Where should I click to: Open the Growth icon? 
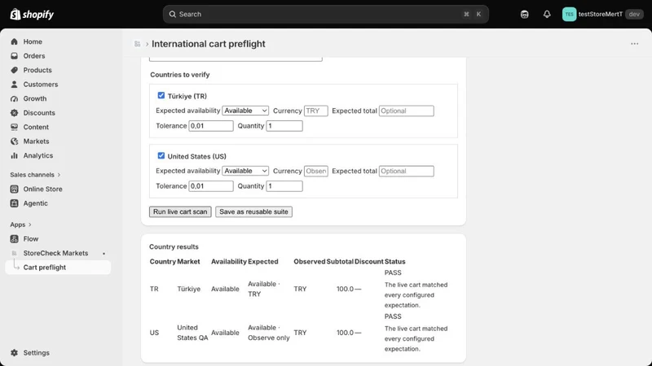point(14,98)
